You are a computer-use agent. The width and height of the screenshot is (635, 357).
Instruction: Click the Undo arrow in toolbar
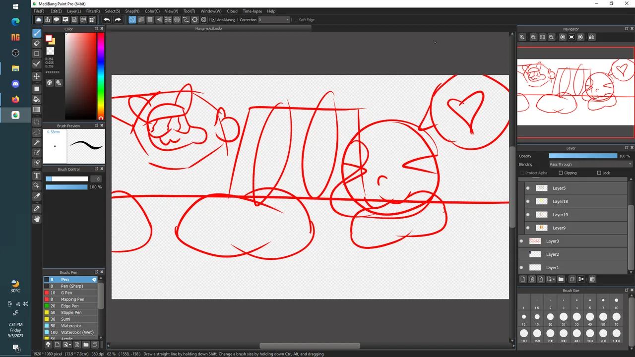pyautogui.click(x=107, y=20)
